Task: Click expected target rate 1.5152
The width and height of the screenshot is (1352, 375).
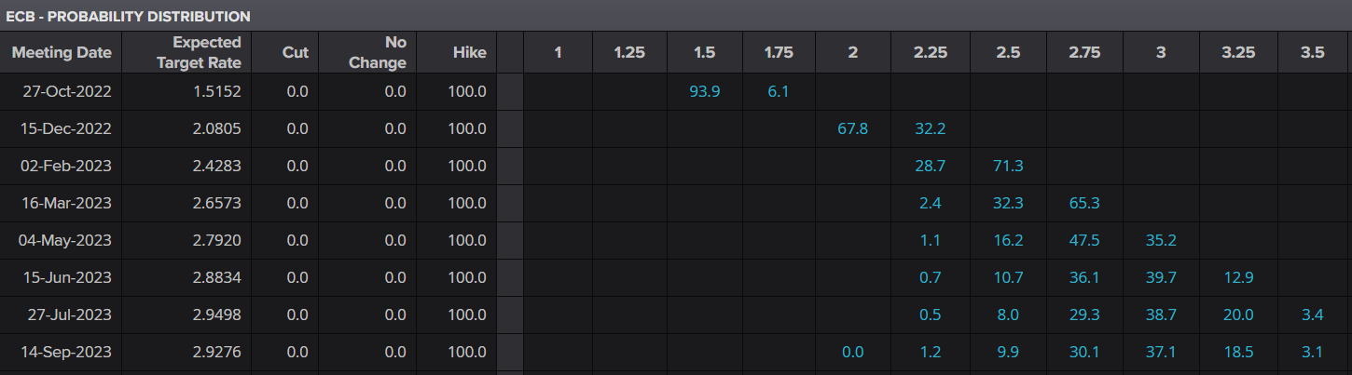Action: [217, 91]
